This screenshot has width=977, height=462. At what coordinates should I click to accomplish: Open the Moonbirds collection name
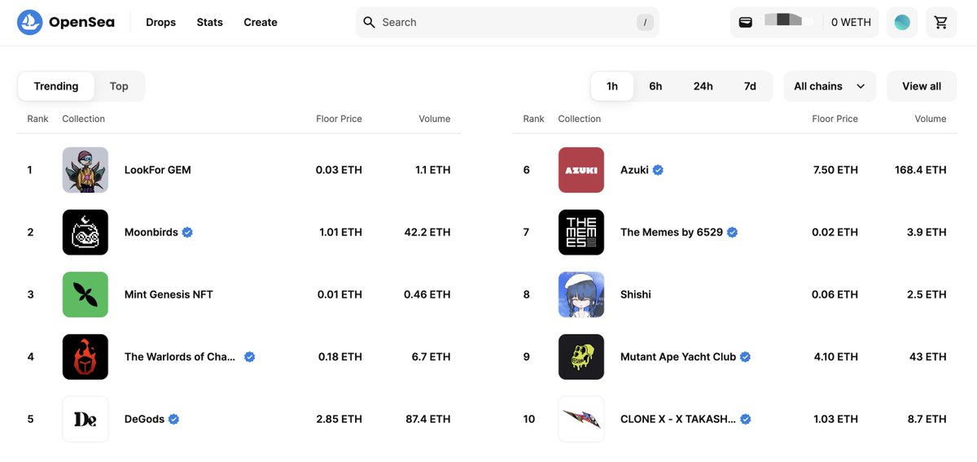[x=151, y=233]
